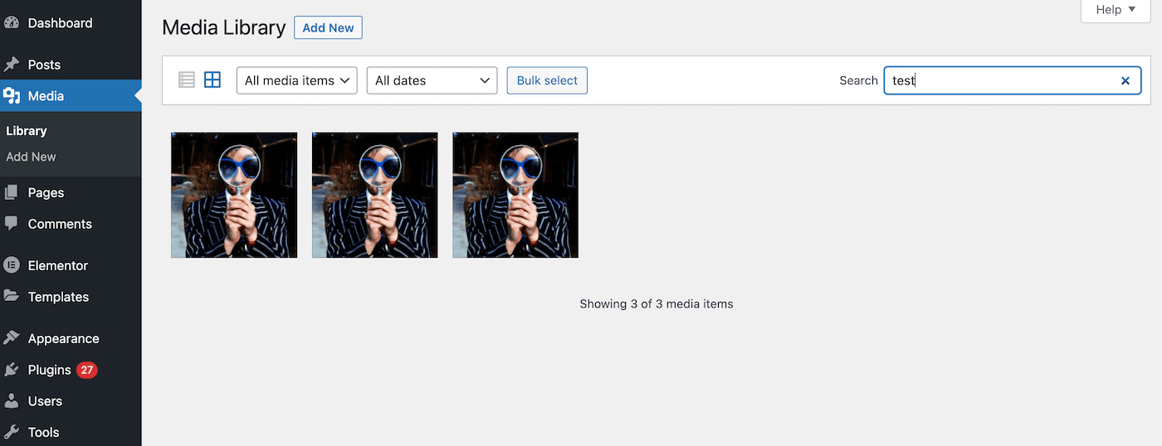
Task: Click the Add New button beside the title
Action: 328,27
